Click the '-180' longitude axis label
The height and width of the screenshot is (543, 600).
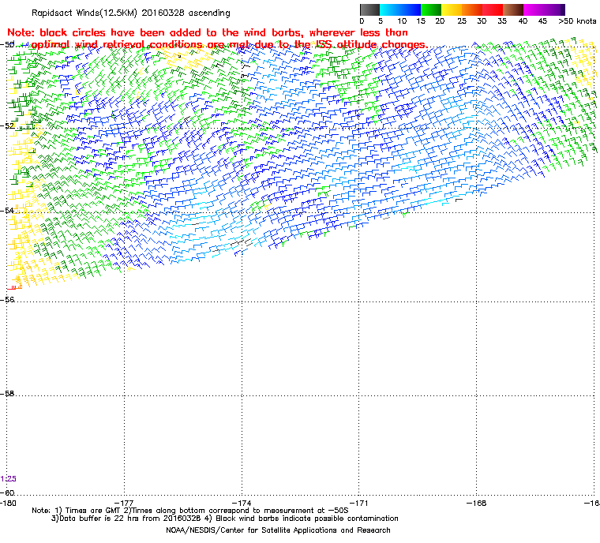8,503
